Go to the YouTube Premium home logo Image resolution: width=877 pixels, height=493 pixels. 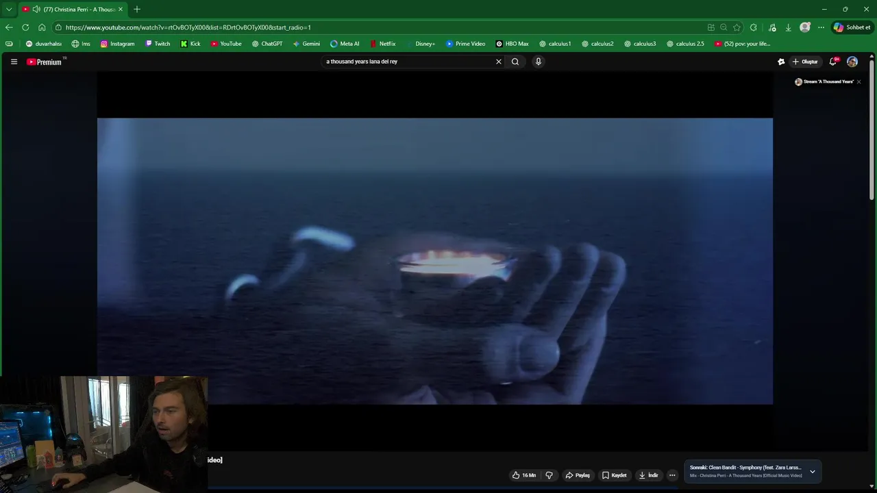(x=45, y=62)
